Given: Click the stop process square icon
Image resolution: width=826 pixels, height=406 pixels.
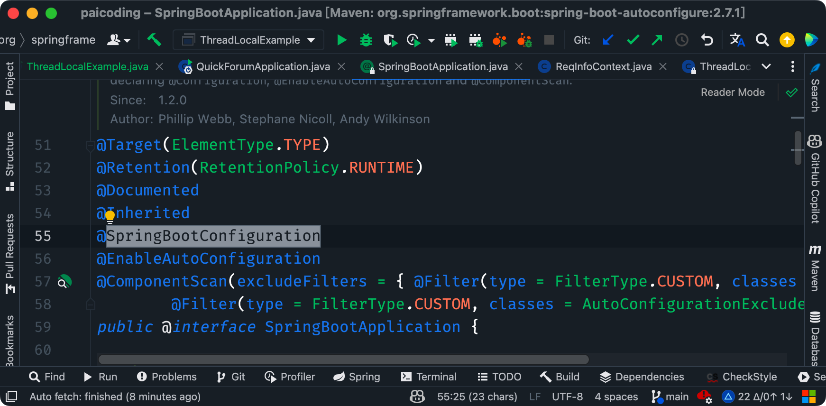Looking at the screenshot, I should 549,40.
